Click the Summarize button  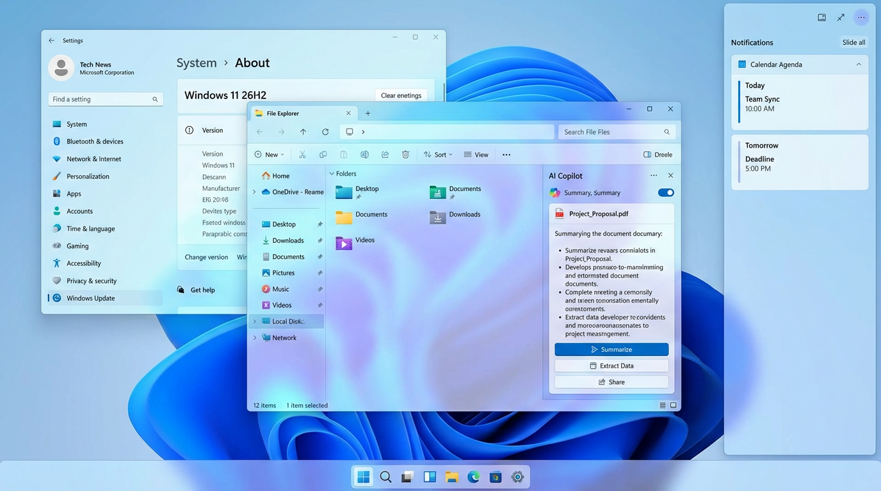coord(611,350)
